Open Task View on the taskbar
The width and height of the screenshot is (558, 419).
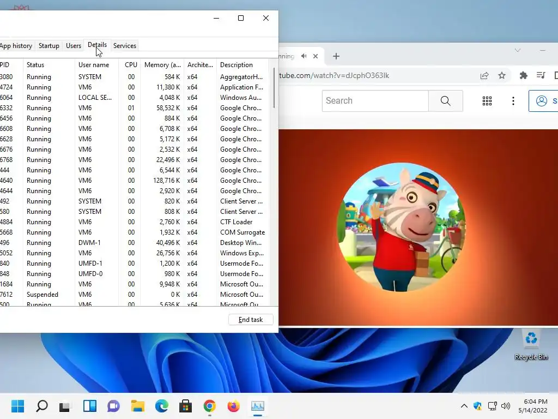pyautogui.click(x=64, y=406)
